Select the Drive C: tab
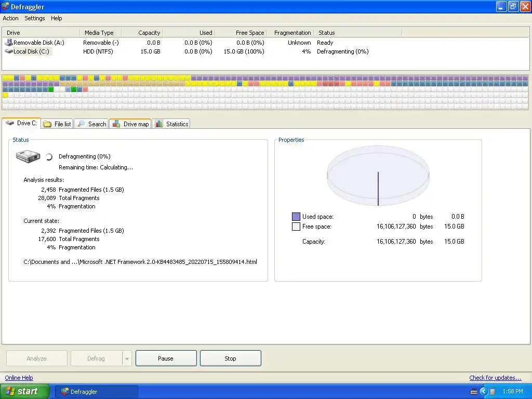 point(21,123)
